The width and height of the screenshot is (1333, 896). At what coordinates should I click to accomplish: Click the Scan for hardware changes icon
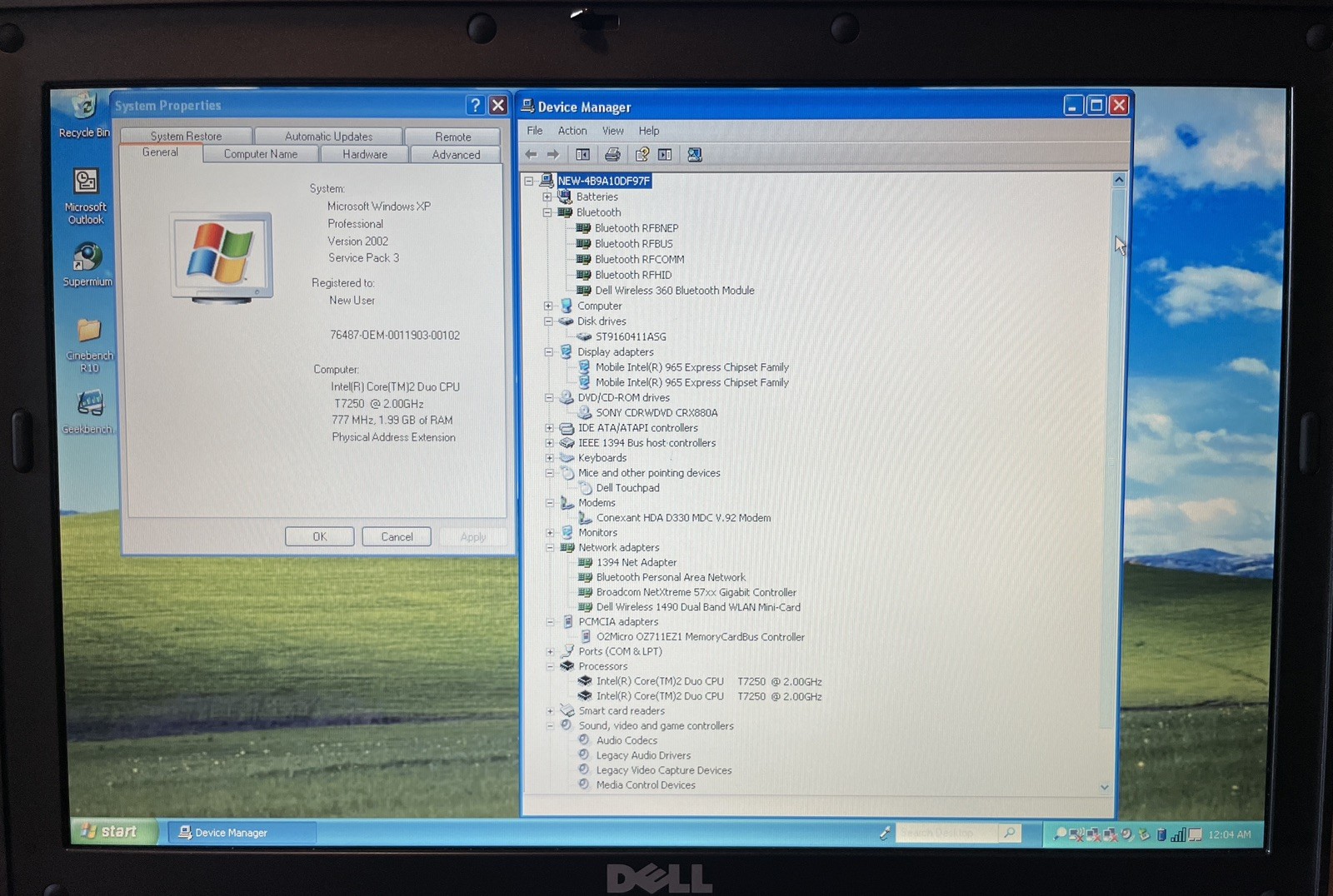[694, 155]
